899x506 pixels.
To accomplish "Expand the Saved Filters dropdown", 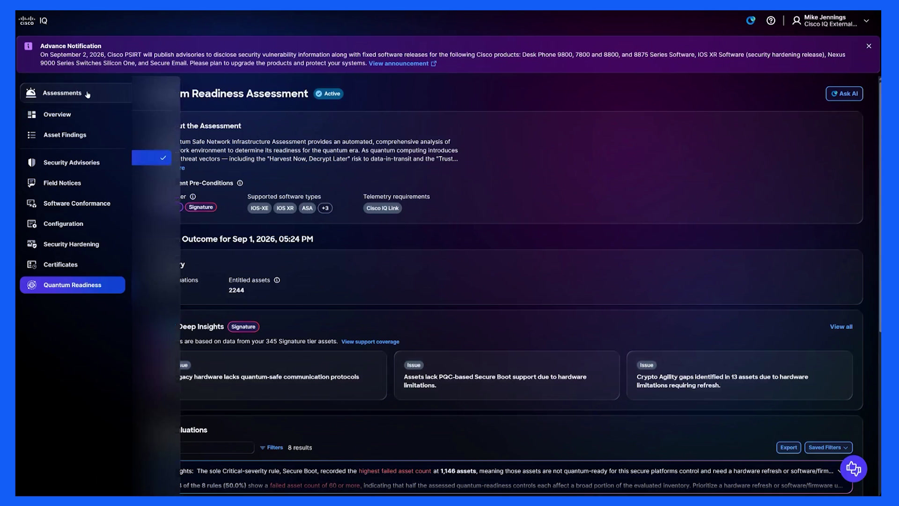I will (x=828, y=447).
